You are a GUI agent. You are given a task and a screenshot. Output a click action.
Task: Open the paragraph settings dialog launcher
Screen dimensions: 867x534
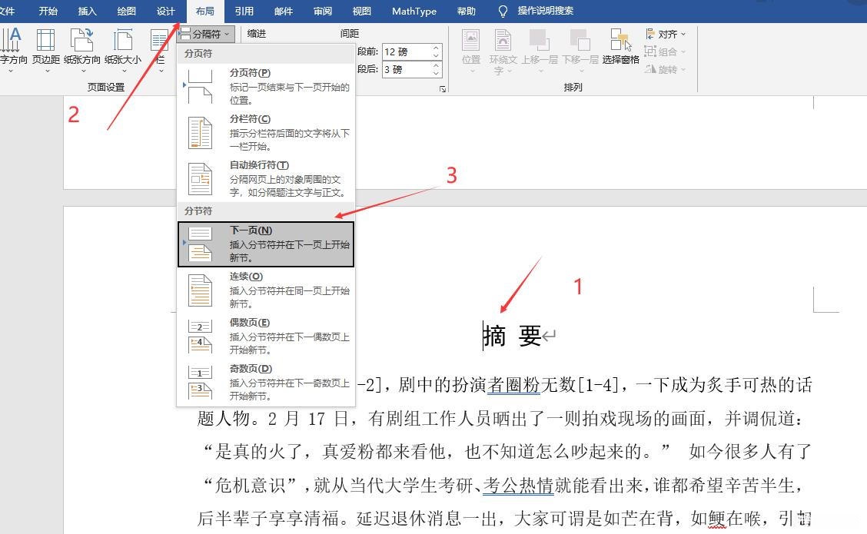443,88
